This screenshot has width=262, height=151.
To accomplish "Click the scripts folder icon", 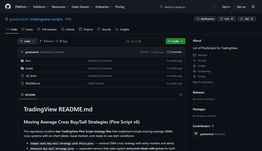I will coord(22,68).
